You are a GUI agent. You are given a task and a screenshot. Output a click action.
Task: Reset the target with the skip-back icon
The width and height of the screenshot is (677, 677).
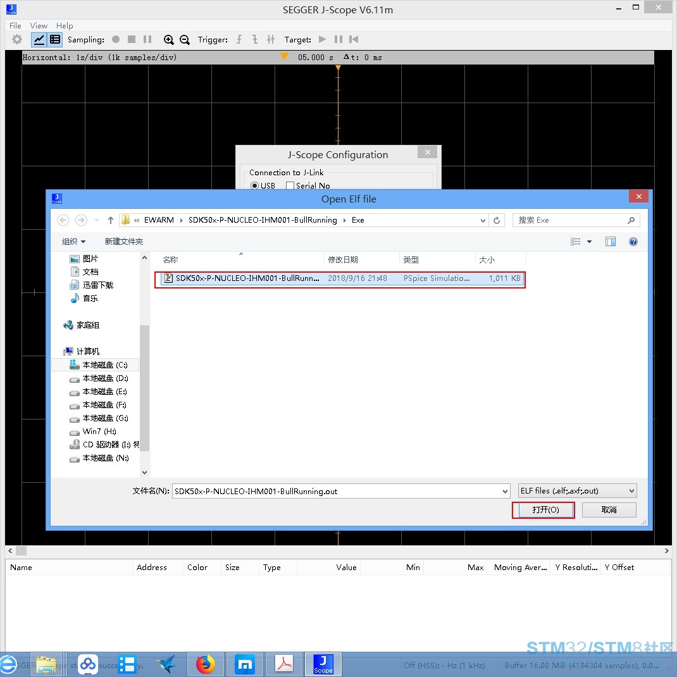354,39
